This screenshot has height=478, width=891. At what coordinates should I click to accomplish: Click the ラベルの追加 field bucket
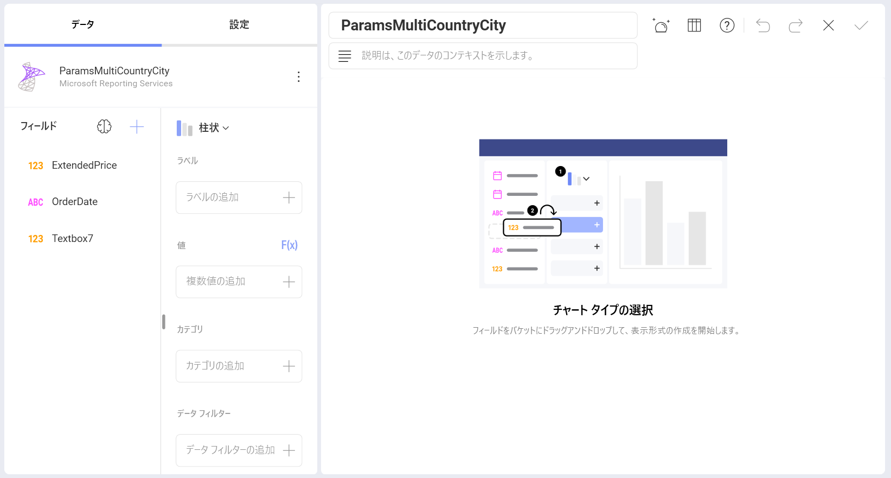pos(239,197)
